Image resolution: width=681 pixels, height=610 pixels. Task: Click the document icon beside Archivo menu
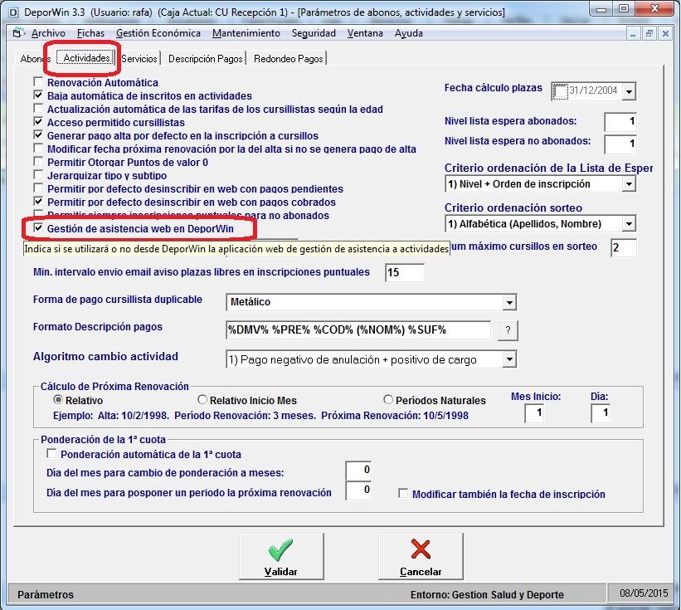coord(17,33)
